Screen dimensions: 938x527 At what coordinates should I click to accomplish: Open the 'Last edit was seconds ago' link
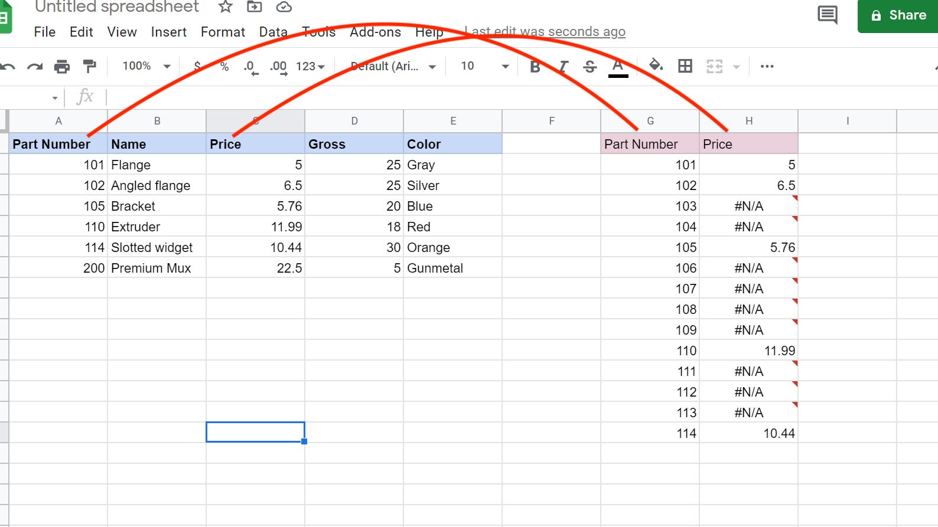tap(545, 32)
